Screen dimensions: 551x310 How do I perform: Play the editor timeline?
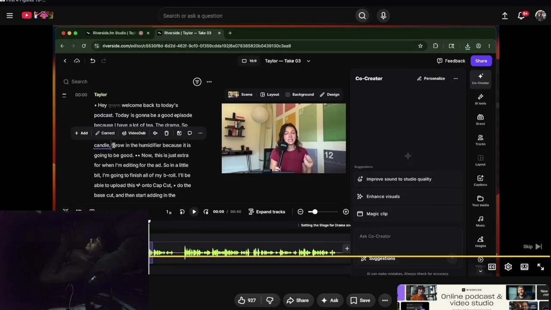[194, 212]
